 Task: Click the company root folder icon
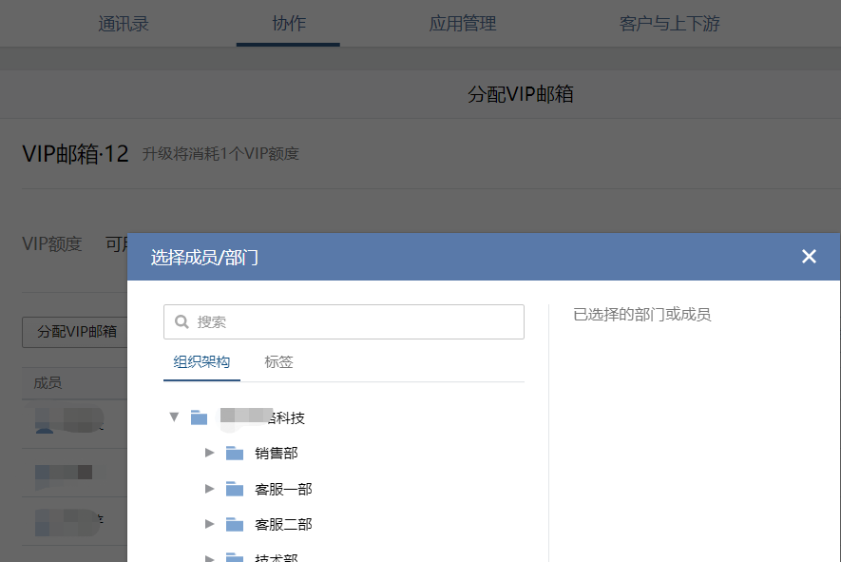click(199, 417)
